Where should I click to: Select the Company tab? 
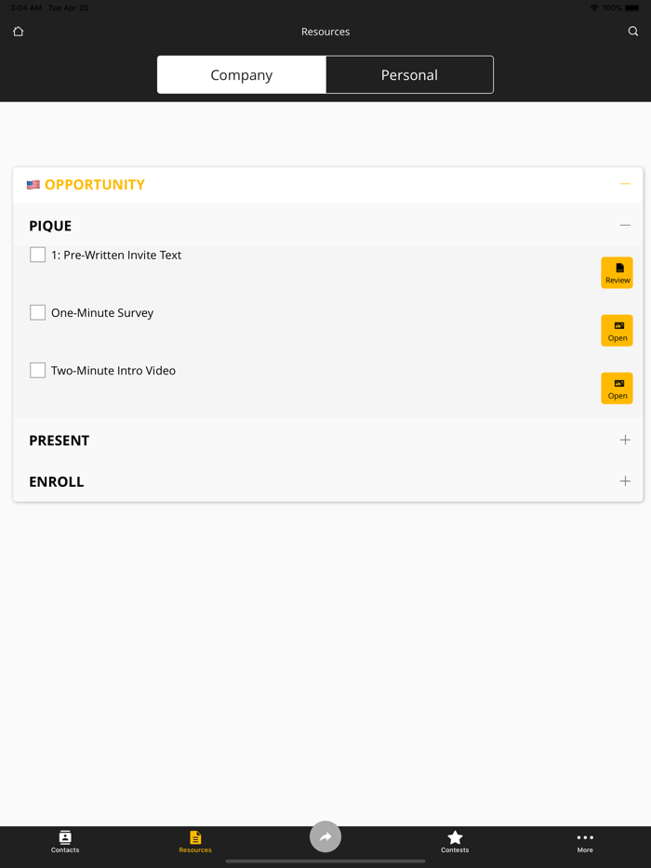click(242, 75)
